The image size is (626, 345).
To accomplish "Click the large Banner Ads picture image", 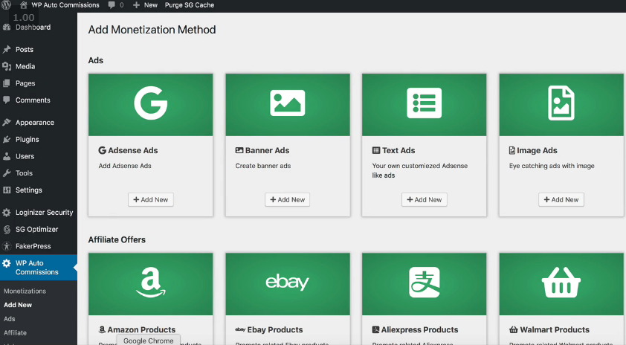I will 288,105.
